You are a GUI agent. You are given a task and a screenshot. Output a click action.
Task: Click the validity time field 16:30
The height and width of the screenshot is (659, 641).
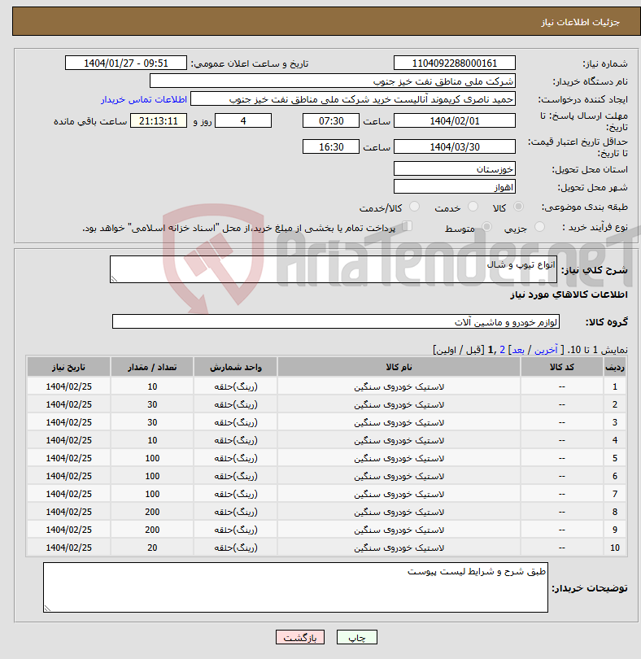(331, 146)
